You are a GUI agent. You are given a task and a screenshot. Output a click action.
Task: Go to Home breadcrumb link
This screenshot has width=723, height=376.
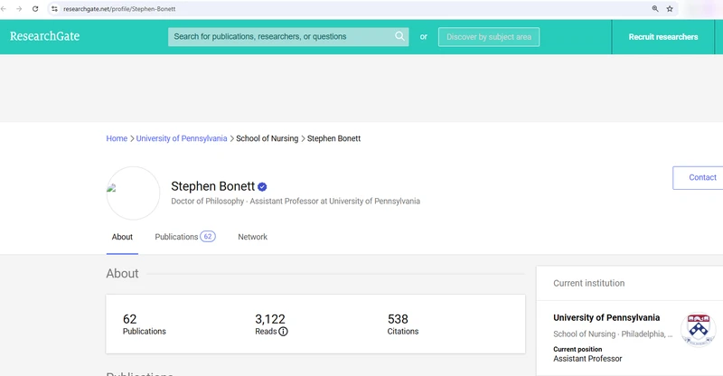117,138
